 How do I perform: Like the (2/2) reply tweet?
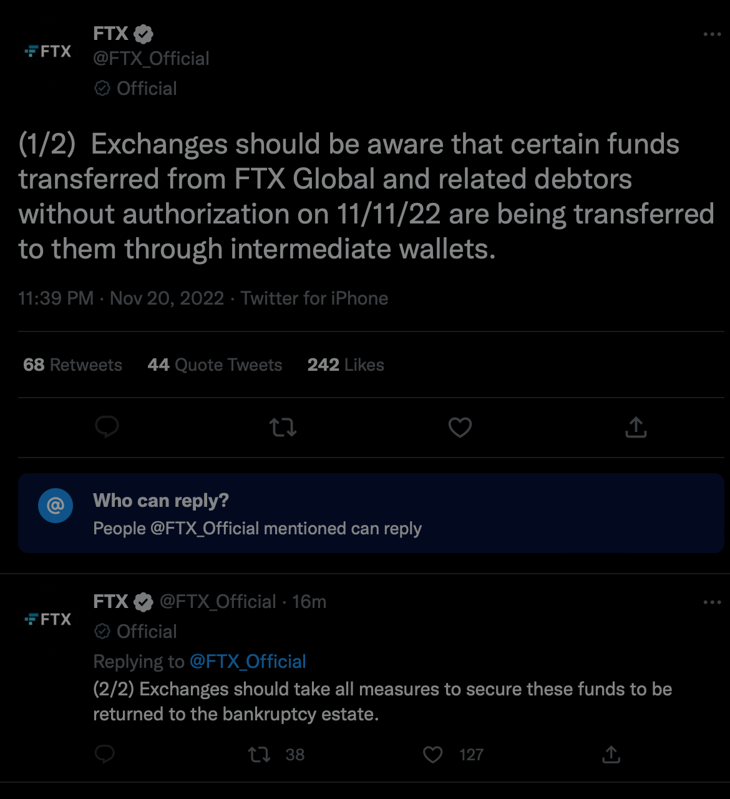pos(432,755)
